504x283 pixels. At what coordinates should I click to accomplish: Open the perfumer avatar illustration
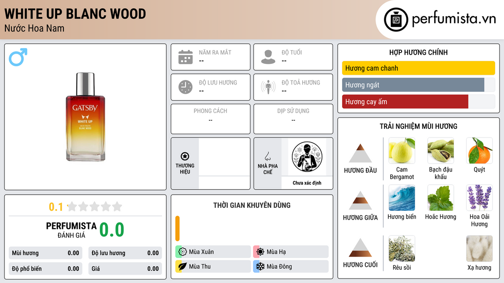tap(307, 157)
